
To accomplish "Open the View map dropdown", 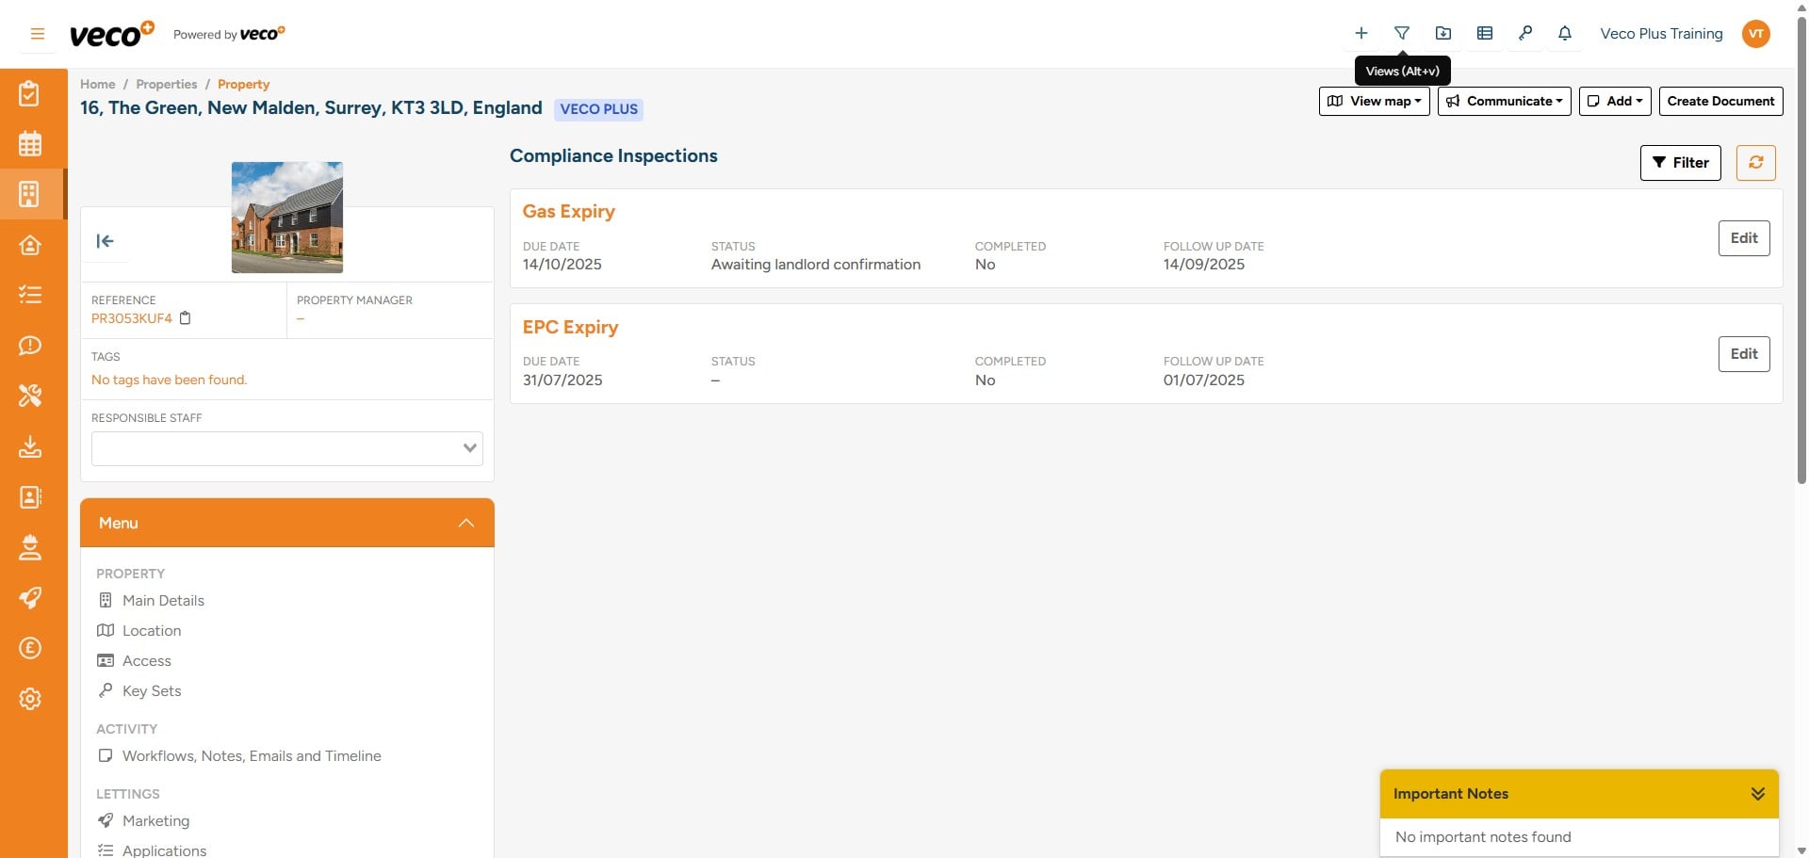I will pyautogui.click(x=1373, y=101).
